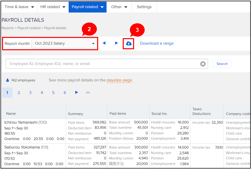
Task: Go to page 3 of results
Action: (30, 93)
